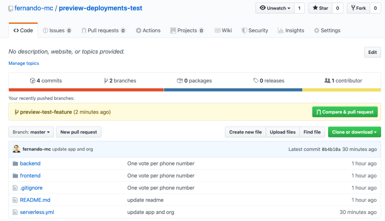The image size is (385, 221).
Task: Star this repository
Action: click(x=320, y=8)
